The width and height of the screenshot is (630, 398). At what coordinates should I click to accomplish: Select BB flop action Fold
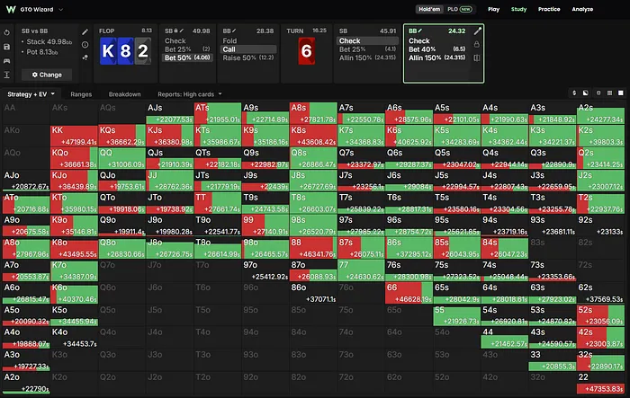point(248,41)
